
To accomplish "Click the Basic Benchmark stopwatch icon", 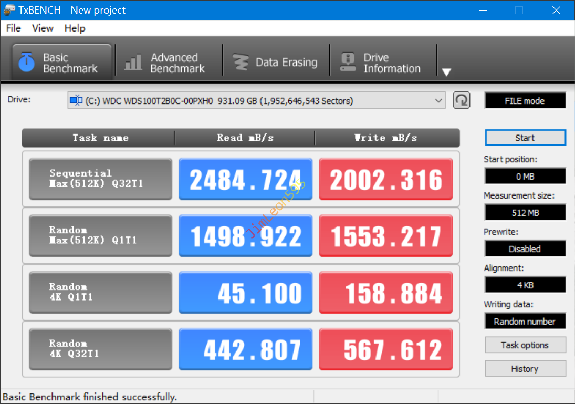I will point(26,62).
